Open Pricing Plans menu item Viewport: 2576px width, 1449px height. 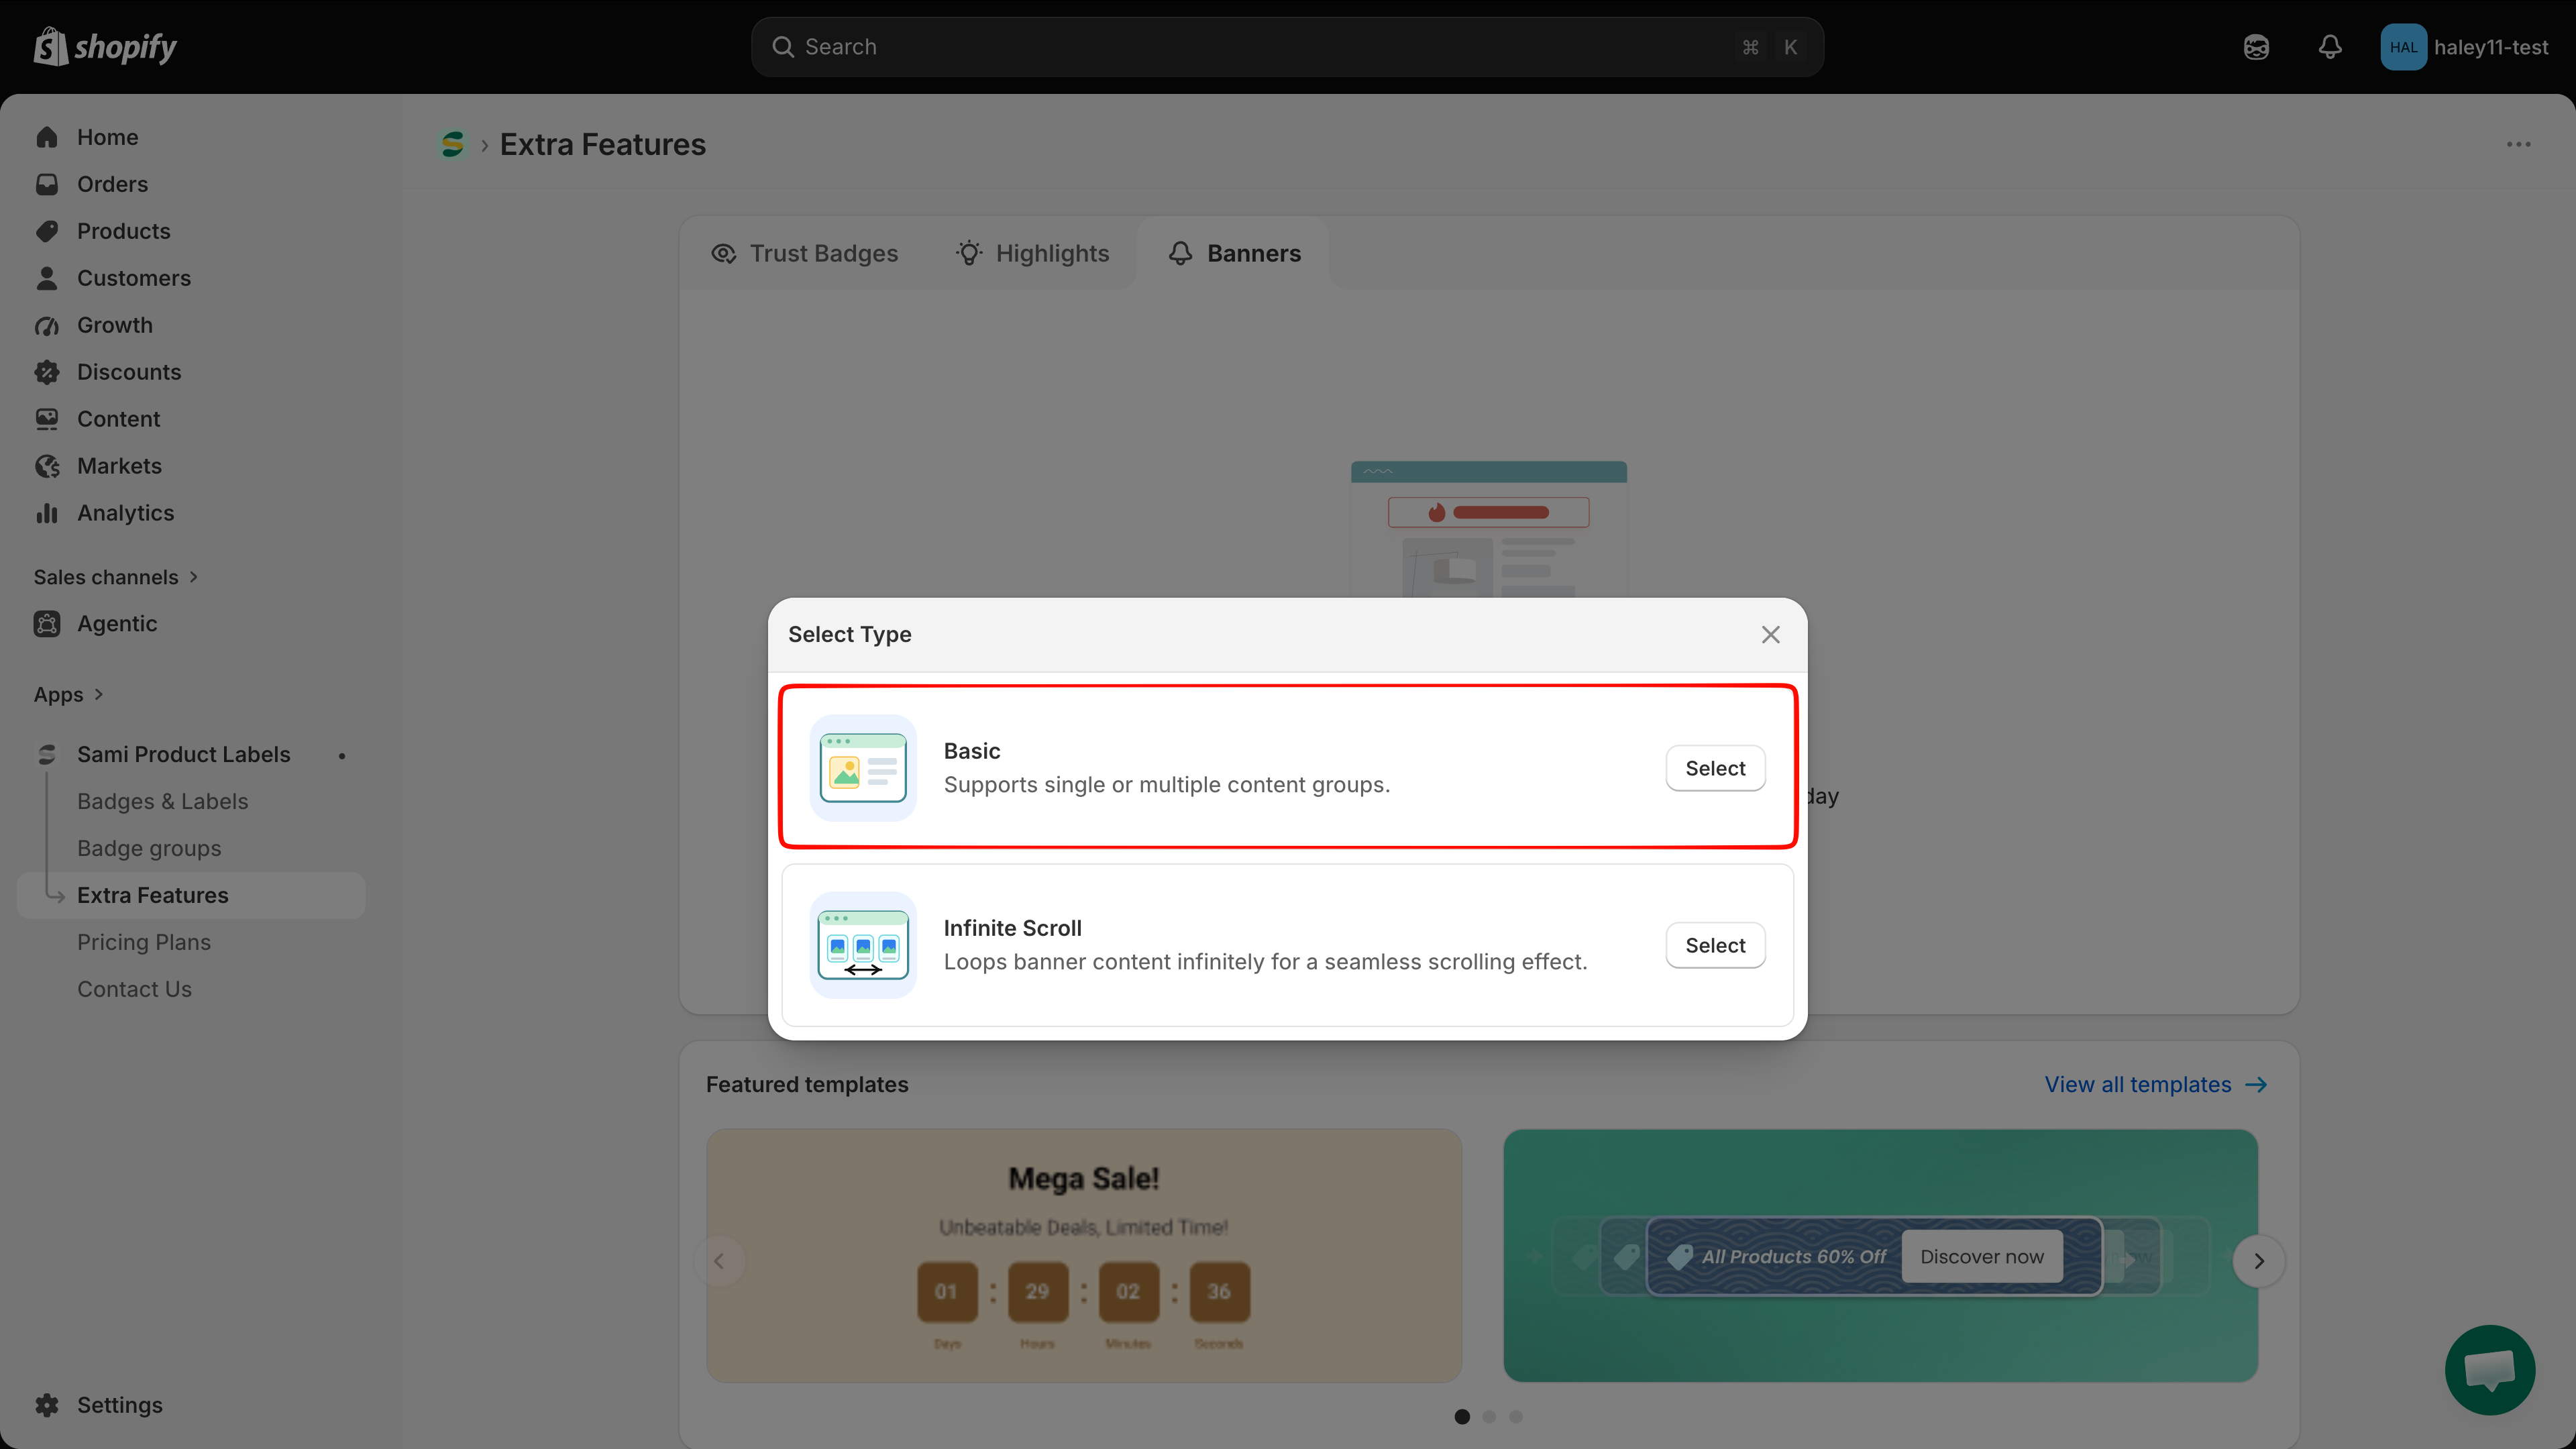pos(144,943)
